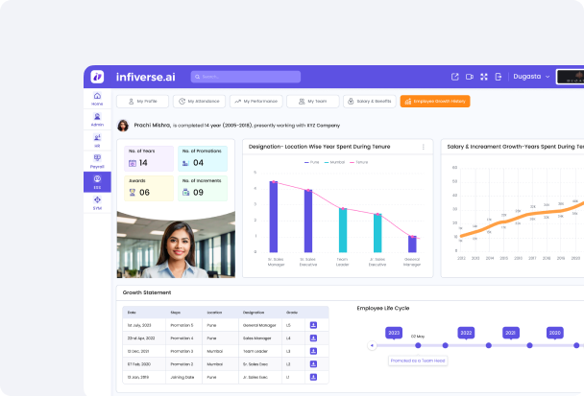Download the 1st July 2023 Promotion 5 record
Screen dimensions: 584x396
313,325
